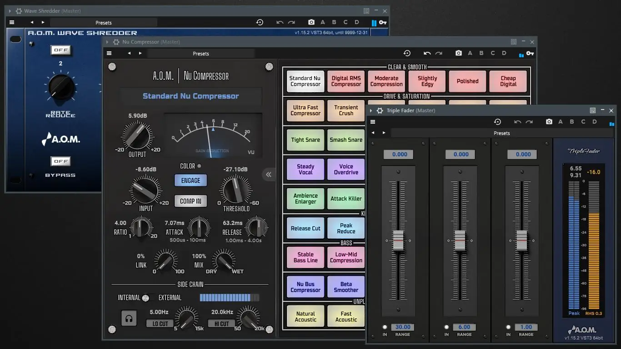Toggle the COMP IN button
The image size is (621, 349).
click(190, 201)
